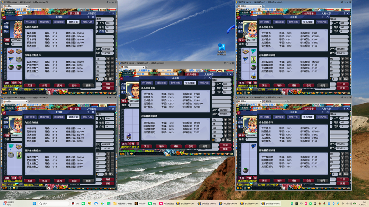Switch to 剧情技能 tab in 利哥08 window

pos(293,22)
